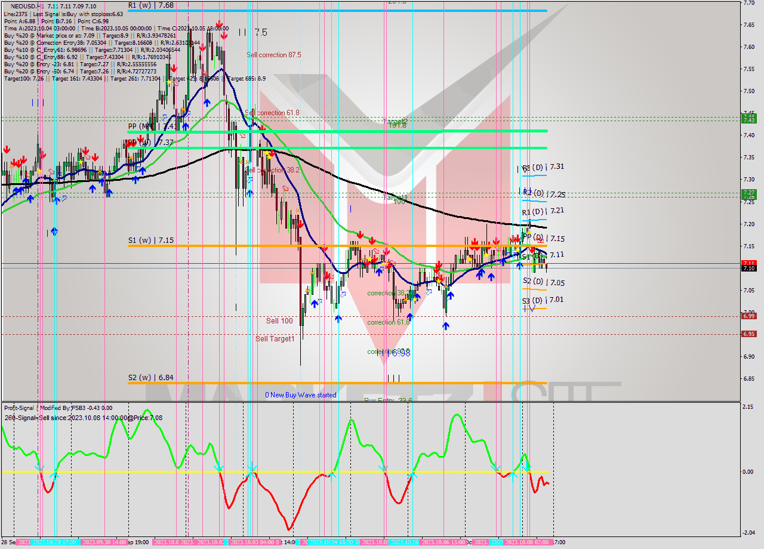Click the '7.25' daily R2 label

tap(558, 195)
